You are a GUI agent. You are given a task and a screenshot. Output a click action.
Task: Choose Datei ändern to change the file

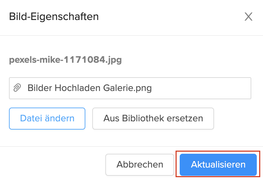[47, 119]
